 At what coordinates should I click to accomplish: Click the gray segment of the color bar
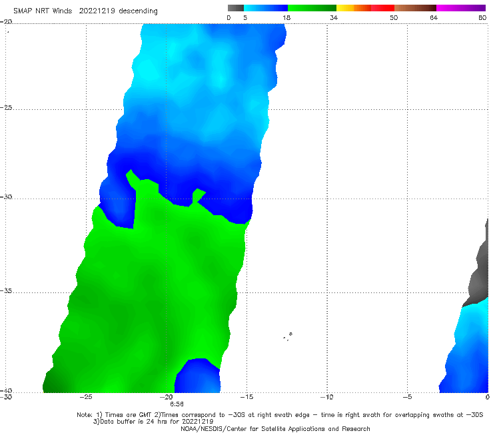(x=235, y=8)
